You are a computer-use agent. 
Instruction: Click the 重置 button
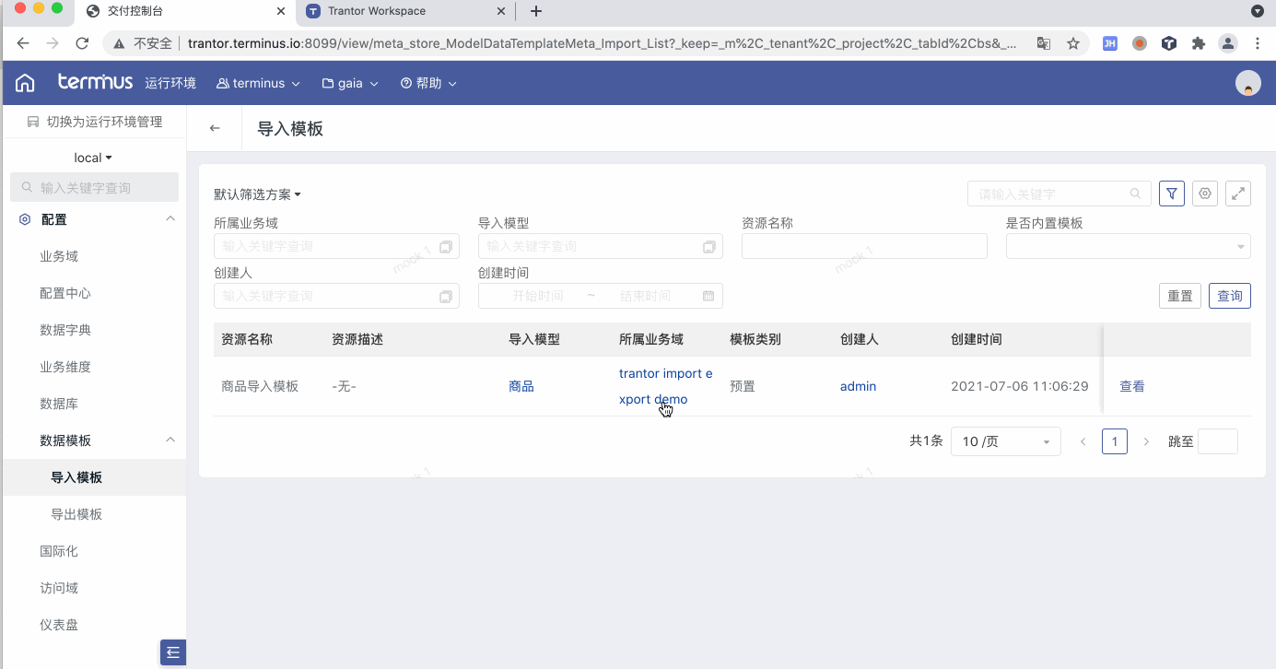pyautogui.click(x=1179, y=296)
